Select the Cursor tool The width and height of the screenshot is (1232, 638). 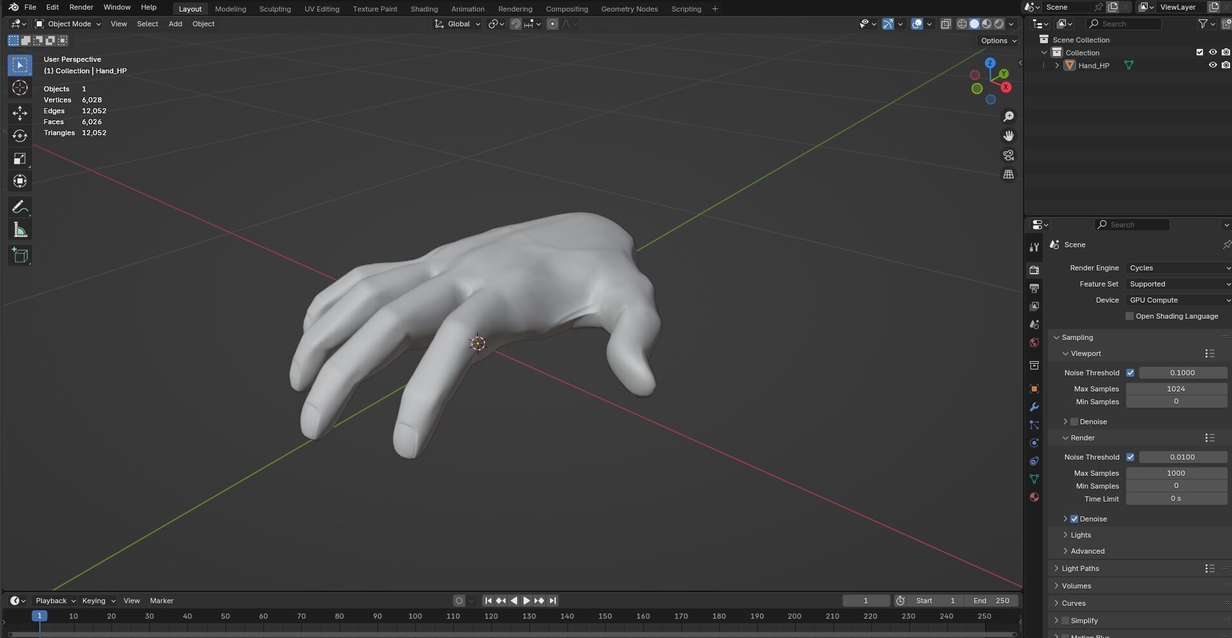tap(20, 88)
